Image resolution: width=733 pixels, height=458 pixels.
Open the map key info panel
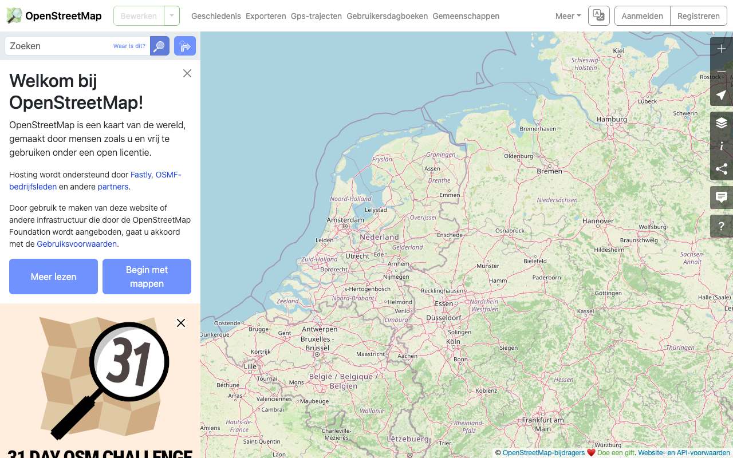point(722,146)
